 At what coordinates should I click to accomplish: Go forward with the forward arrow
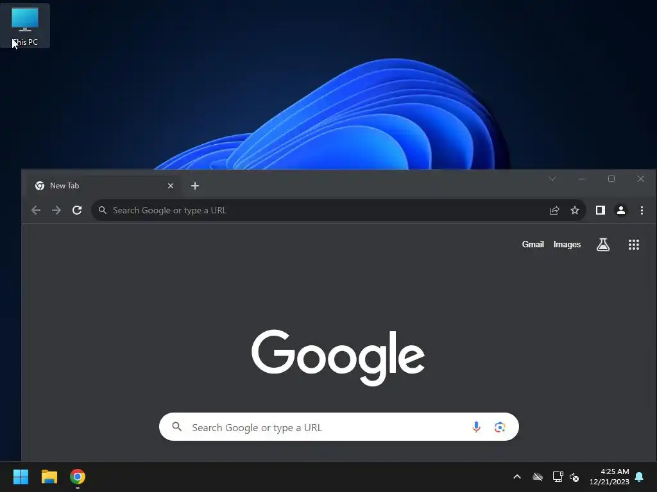click(56, 210)
